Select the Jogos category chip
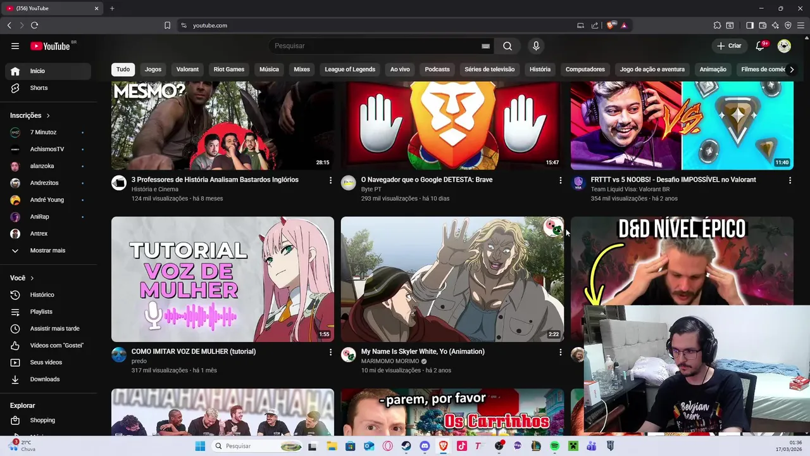Image resolution: width=810 pixels, height=456 pixels. pyautogui.click(x=153, y=69)
